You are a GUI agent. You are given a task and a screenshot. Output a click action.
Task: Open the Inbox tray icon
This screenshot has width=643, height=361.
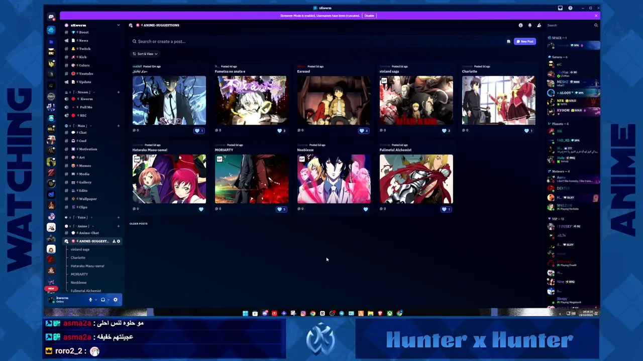point(560,8)
